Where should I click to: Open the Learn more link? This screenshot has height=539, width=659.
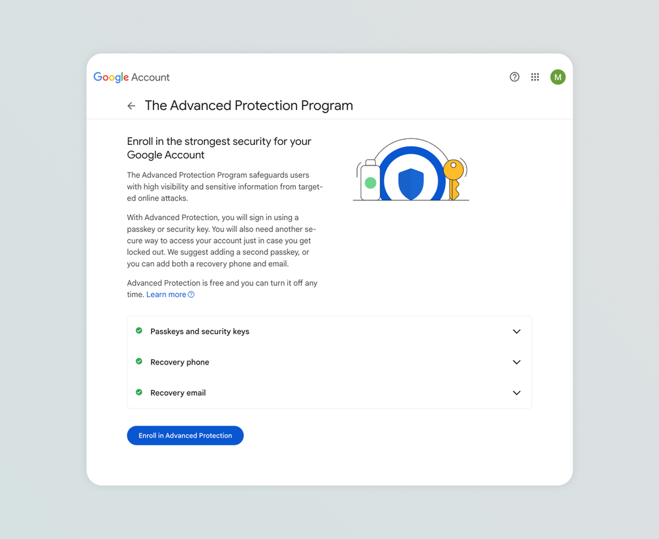(x=166, y=295)
